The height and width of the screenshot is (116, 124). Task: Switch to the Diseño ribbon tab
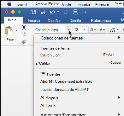[x=75, y=21]
